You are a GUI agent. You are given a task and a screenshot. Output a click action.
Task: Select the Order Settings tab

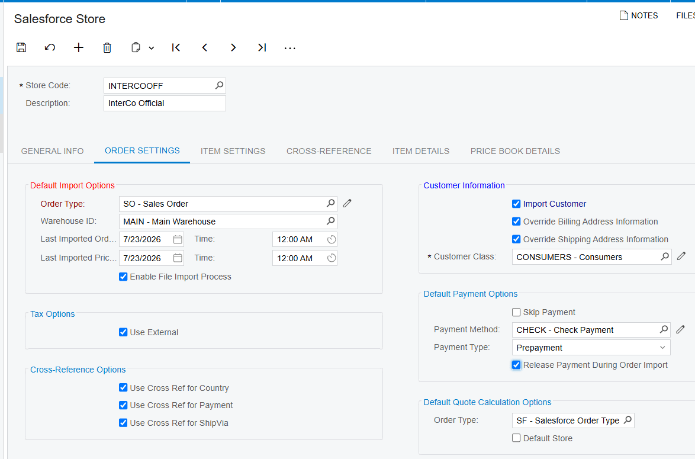142,151
